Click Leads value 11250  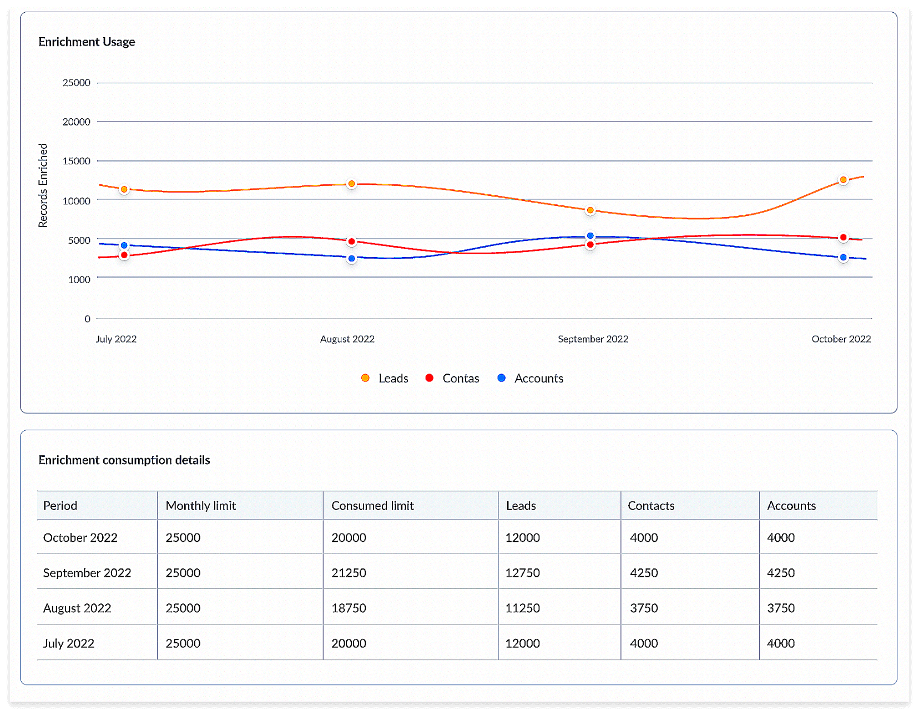point(523,608)
